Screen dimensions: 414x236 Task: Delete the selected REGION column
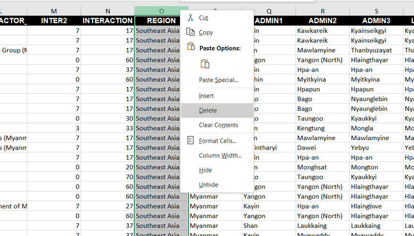click(208, 110)
